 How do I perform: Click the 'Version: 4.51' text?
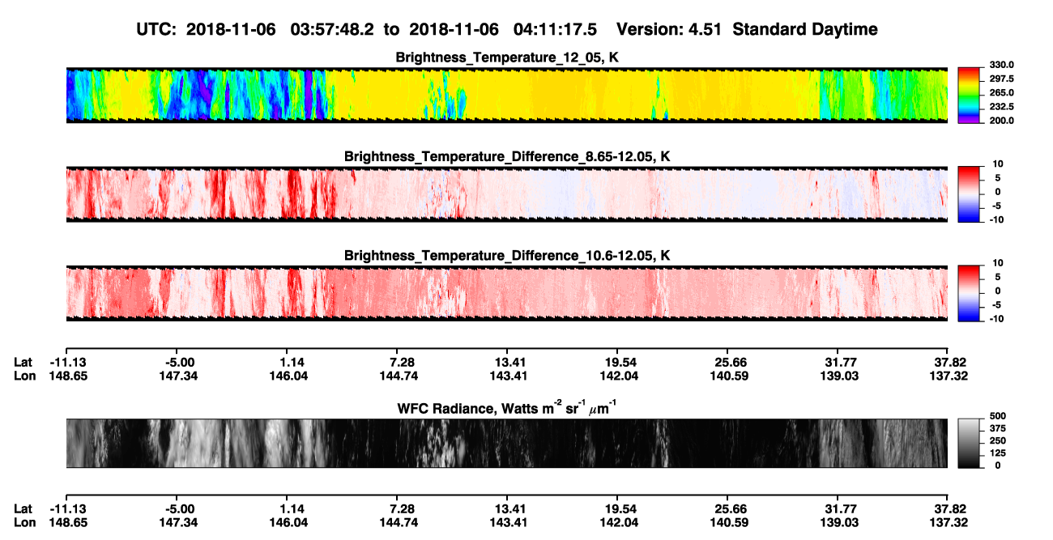click(x=671, y=29)
